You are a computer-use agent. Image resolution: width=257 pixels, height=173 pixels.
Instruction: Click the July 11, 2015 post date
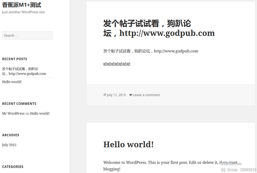point(116,95)
